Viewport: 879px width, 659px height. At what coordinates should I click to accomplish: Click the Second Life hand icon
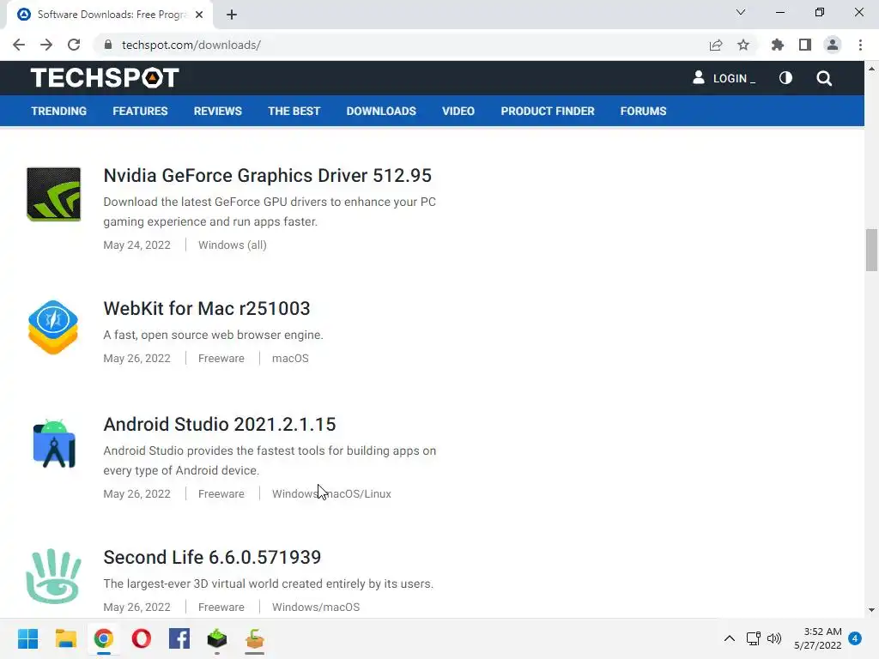(53, 576)
